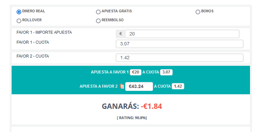
Task: Click the 3.07 cuota badge in summary
Action: [166, 72]
